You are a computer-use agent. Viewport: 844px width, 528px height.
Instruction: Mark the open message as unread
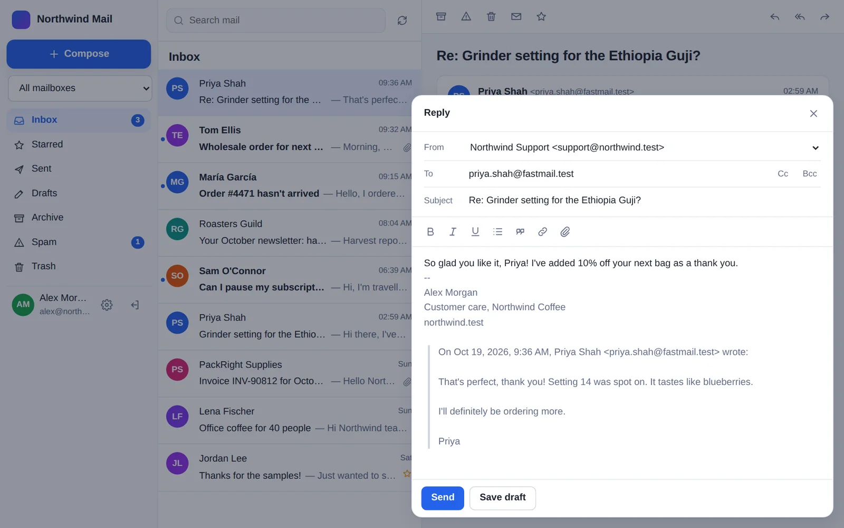click(x=516, y=17)
